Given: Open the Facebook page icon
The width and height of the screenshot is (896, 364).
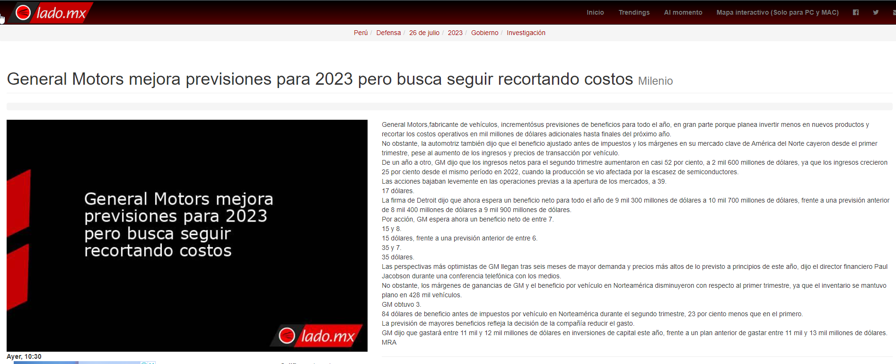Looking at the screenshot, I should [856, 12].
